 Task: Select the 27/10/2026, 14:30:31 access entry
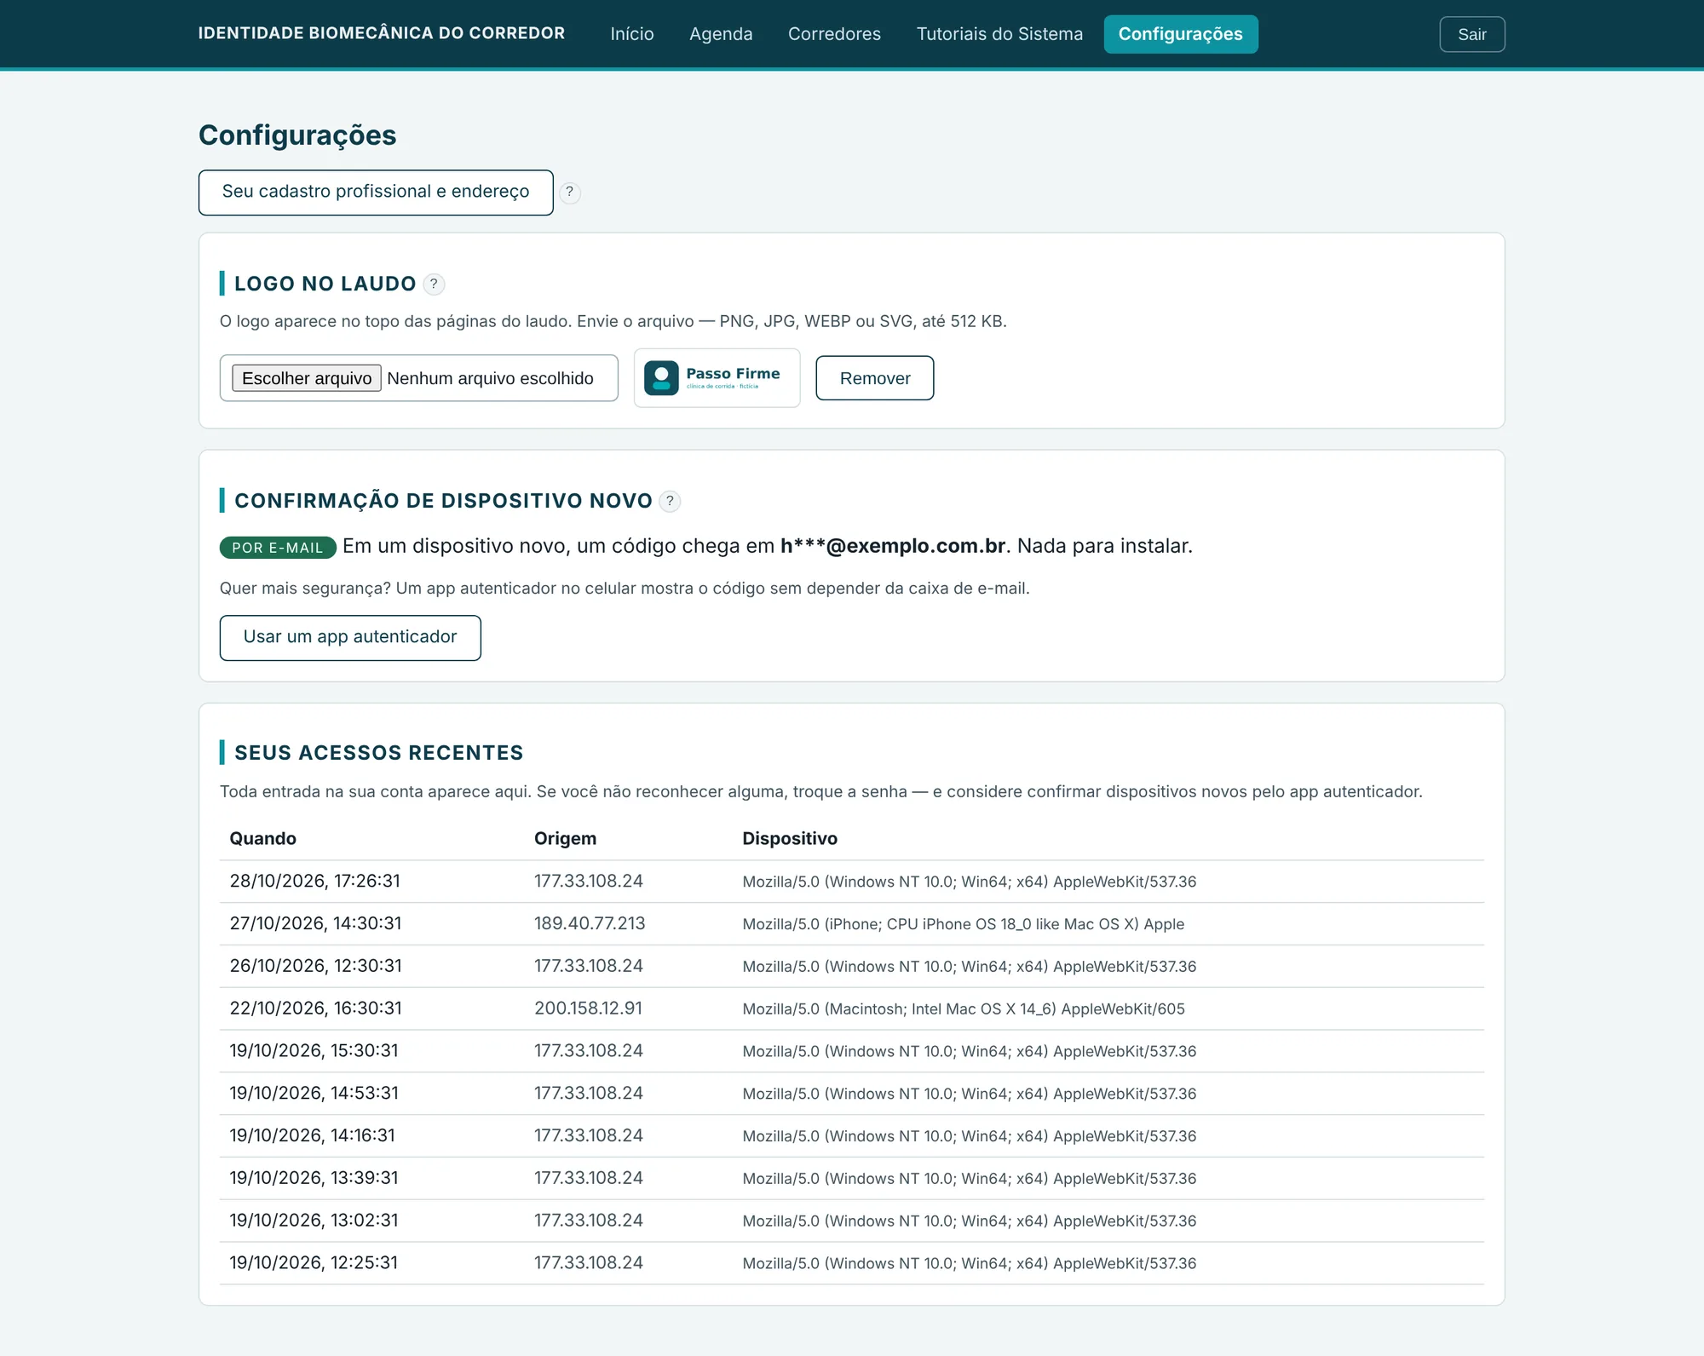852,924
